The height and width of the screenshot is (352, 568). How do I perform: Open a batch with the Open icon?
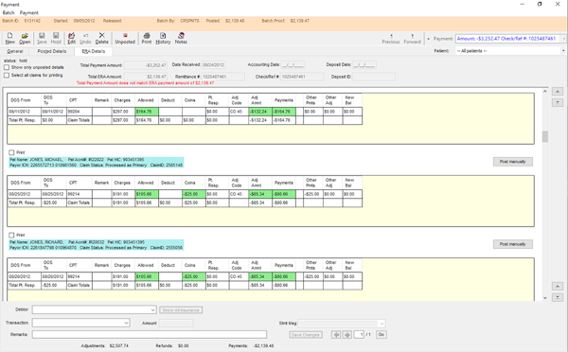pyautogui.click(x=25, y=38)
